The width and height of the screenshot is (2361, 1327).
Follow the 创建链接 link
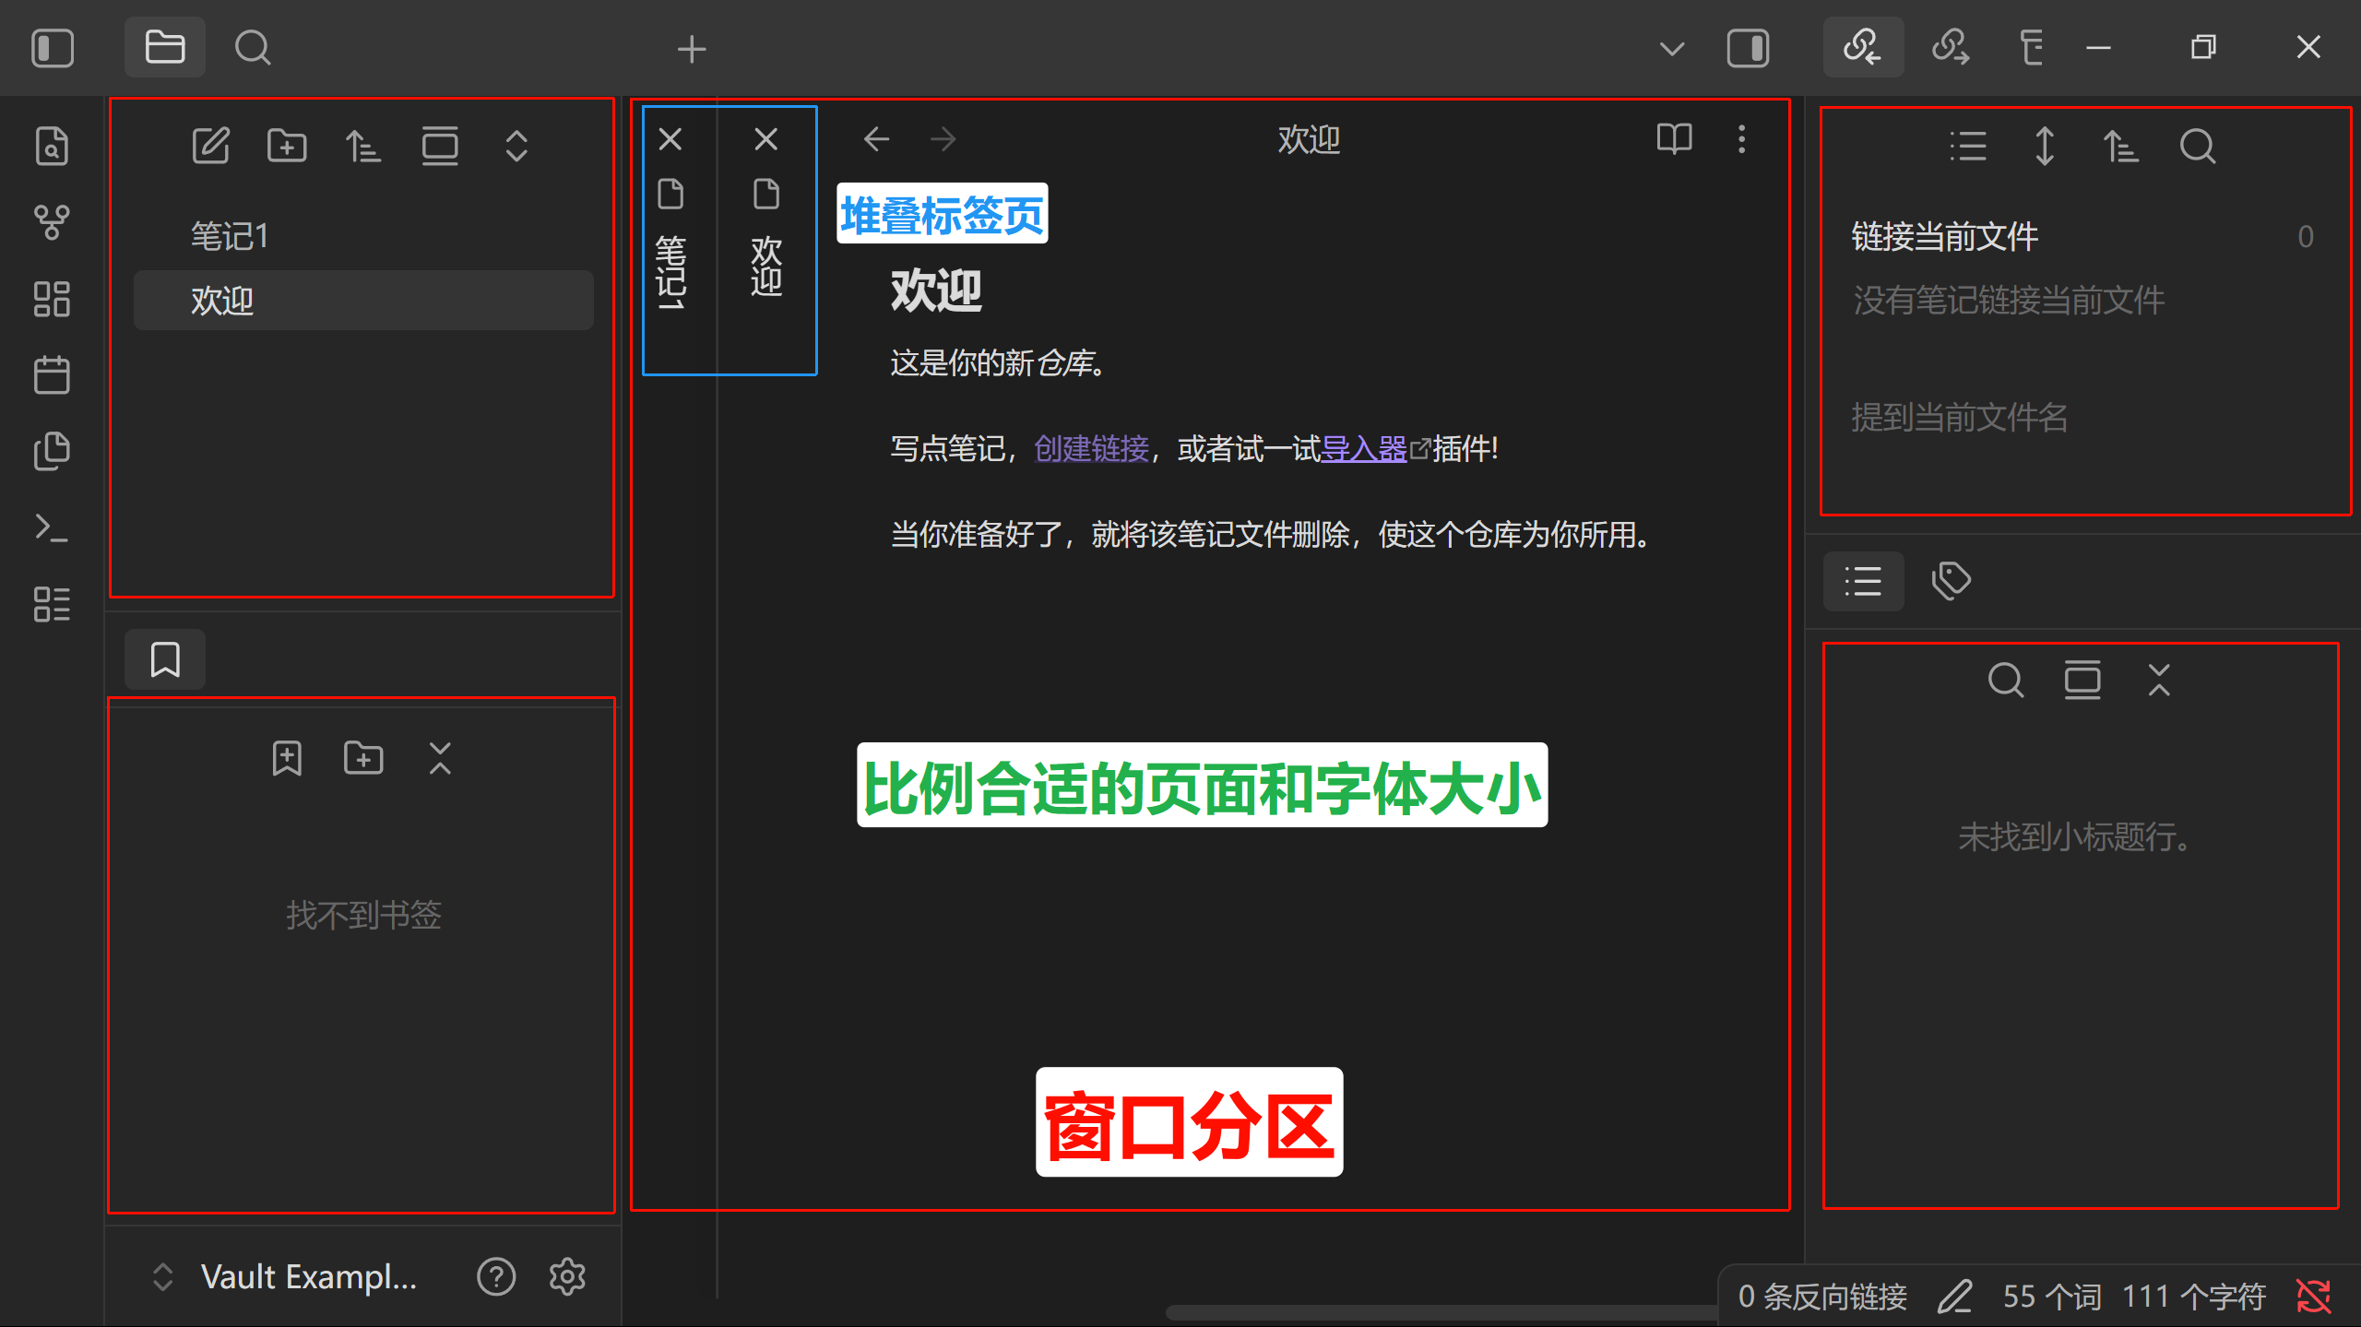[x=1091, y=449]
